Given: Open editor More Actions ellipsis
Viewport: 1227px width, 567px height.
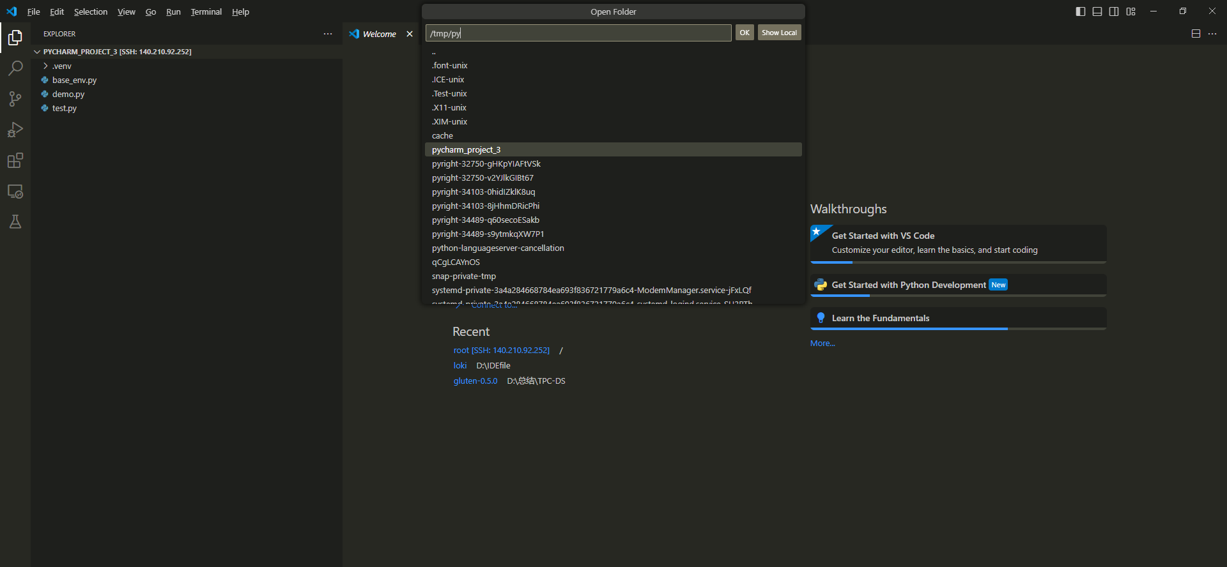Looking at the screenshot, I should (1212, 34).
